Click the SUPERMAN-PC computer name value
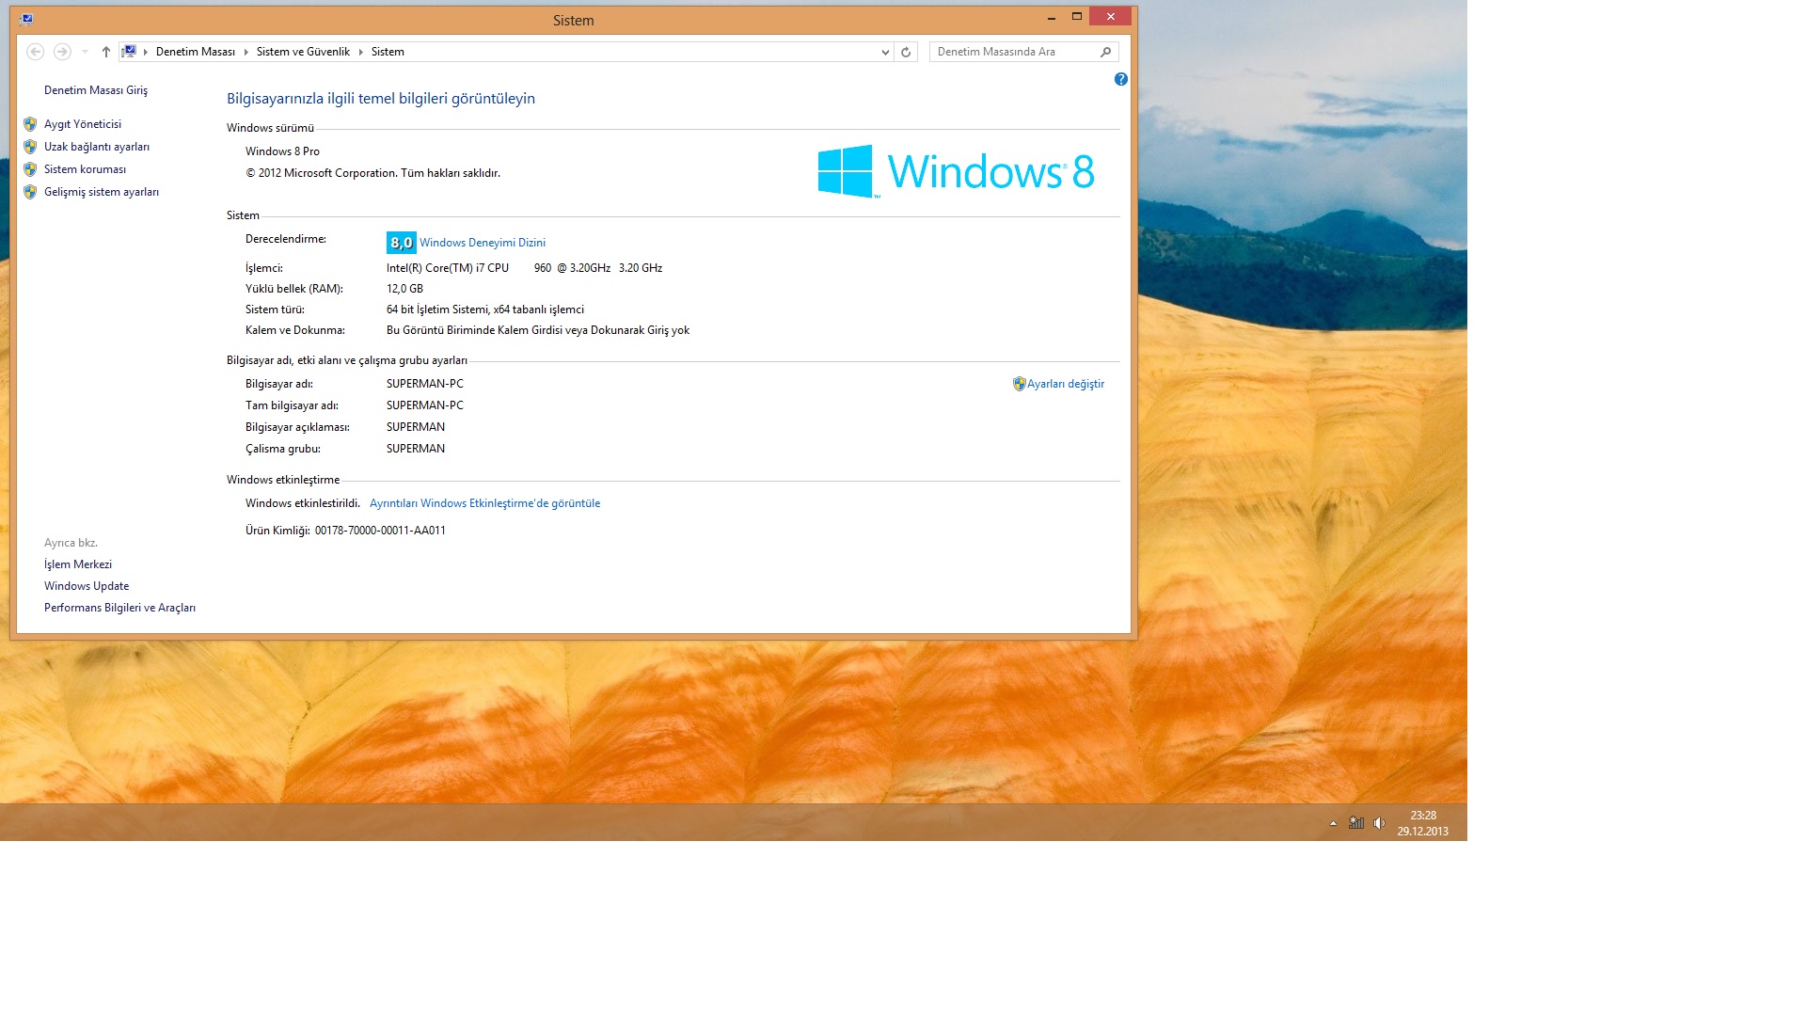This screenshot has height=1016, width=1806. (425, 384)
